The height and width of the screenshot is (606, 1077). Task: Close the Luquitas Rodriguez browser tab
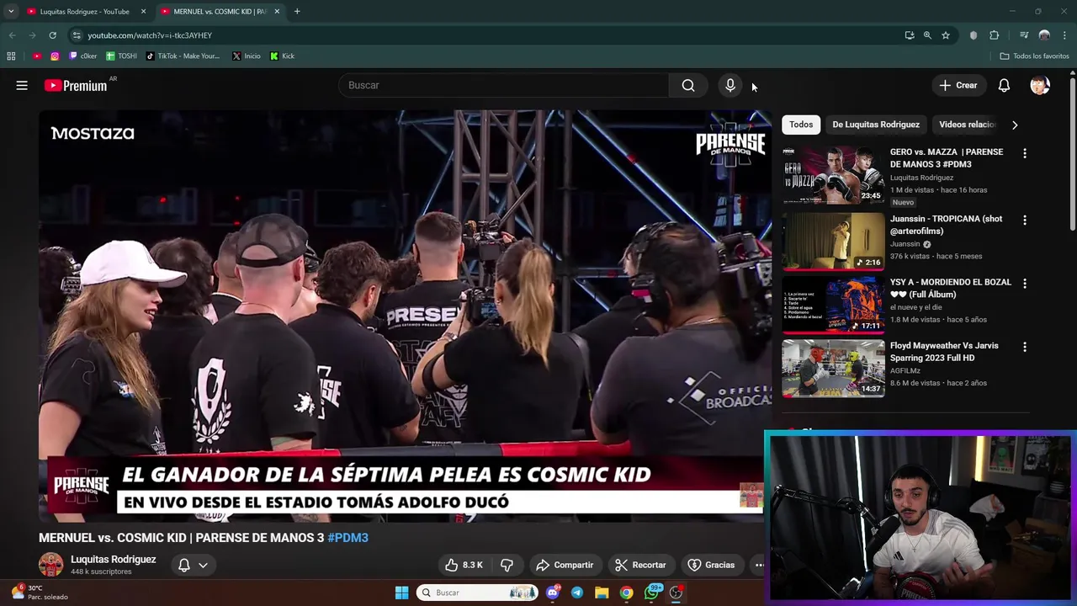pos(143,12)
